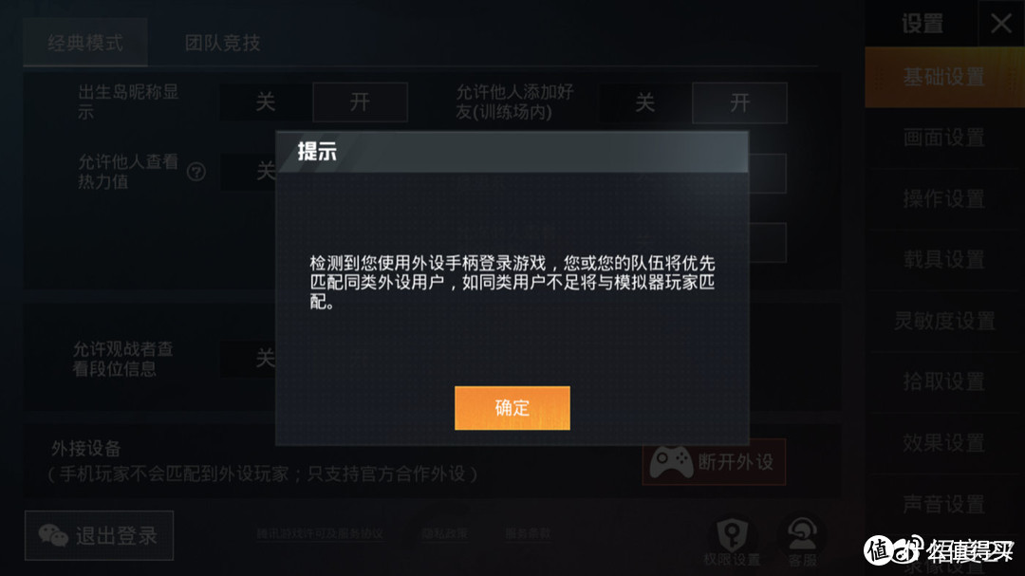Select 基础设置 in the sidebar
The height and width of the screenshot is (576, 1025).
[x=944, y=77]
